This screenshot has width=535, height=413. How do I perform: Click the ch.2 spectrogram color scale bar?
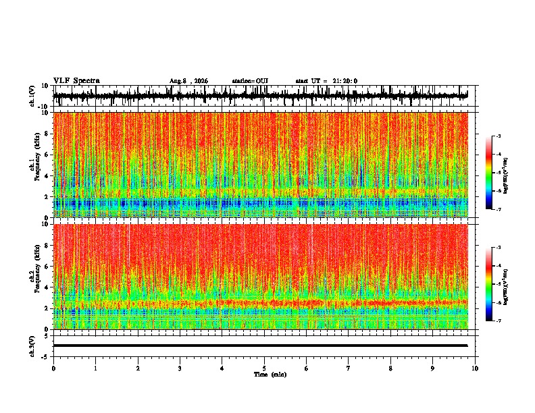(x=488, y=284)
